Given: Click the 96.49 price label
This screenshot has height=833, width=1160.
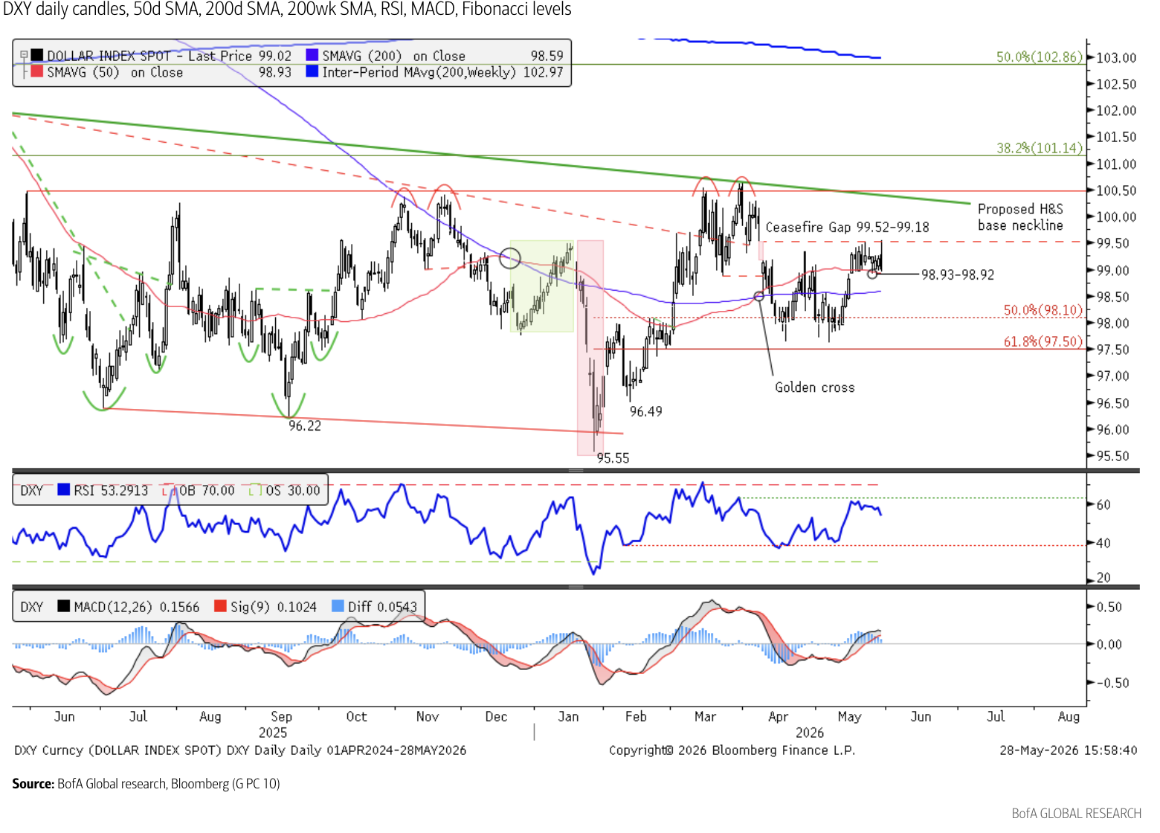Looking at the screenshot, I should (x=645, y=412).
